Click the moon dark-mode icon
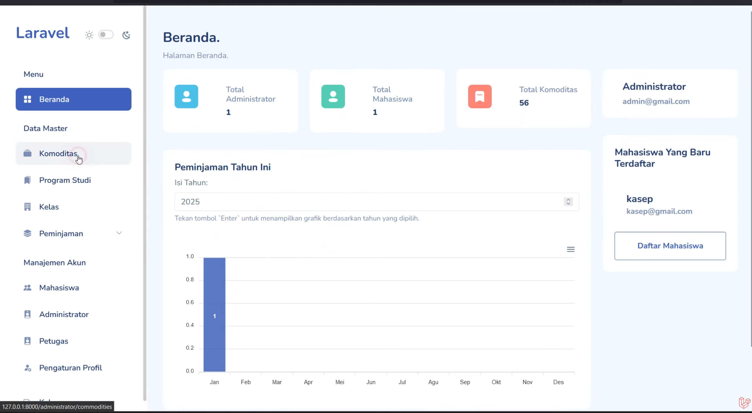Viewport: 752px width, 413px height. tap(126, 35)
